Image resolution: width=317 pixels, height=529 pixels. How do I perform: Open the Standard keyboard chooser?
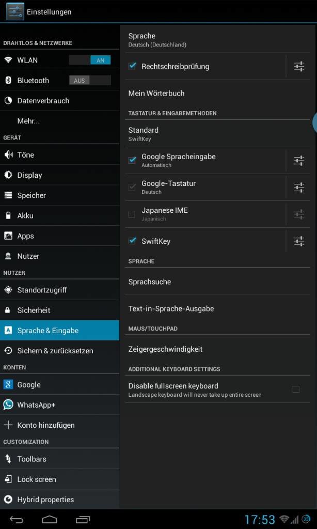[217, 134]
